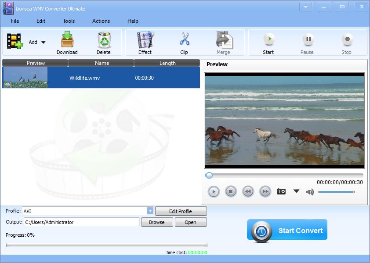
Task: Click the Delete recycle bin icon
Action: point(104,40)
